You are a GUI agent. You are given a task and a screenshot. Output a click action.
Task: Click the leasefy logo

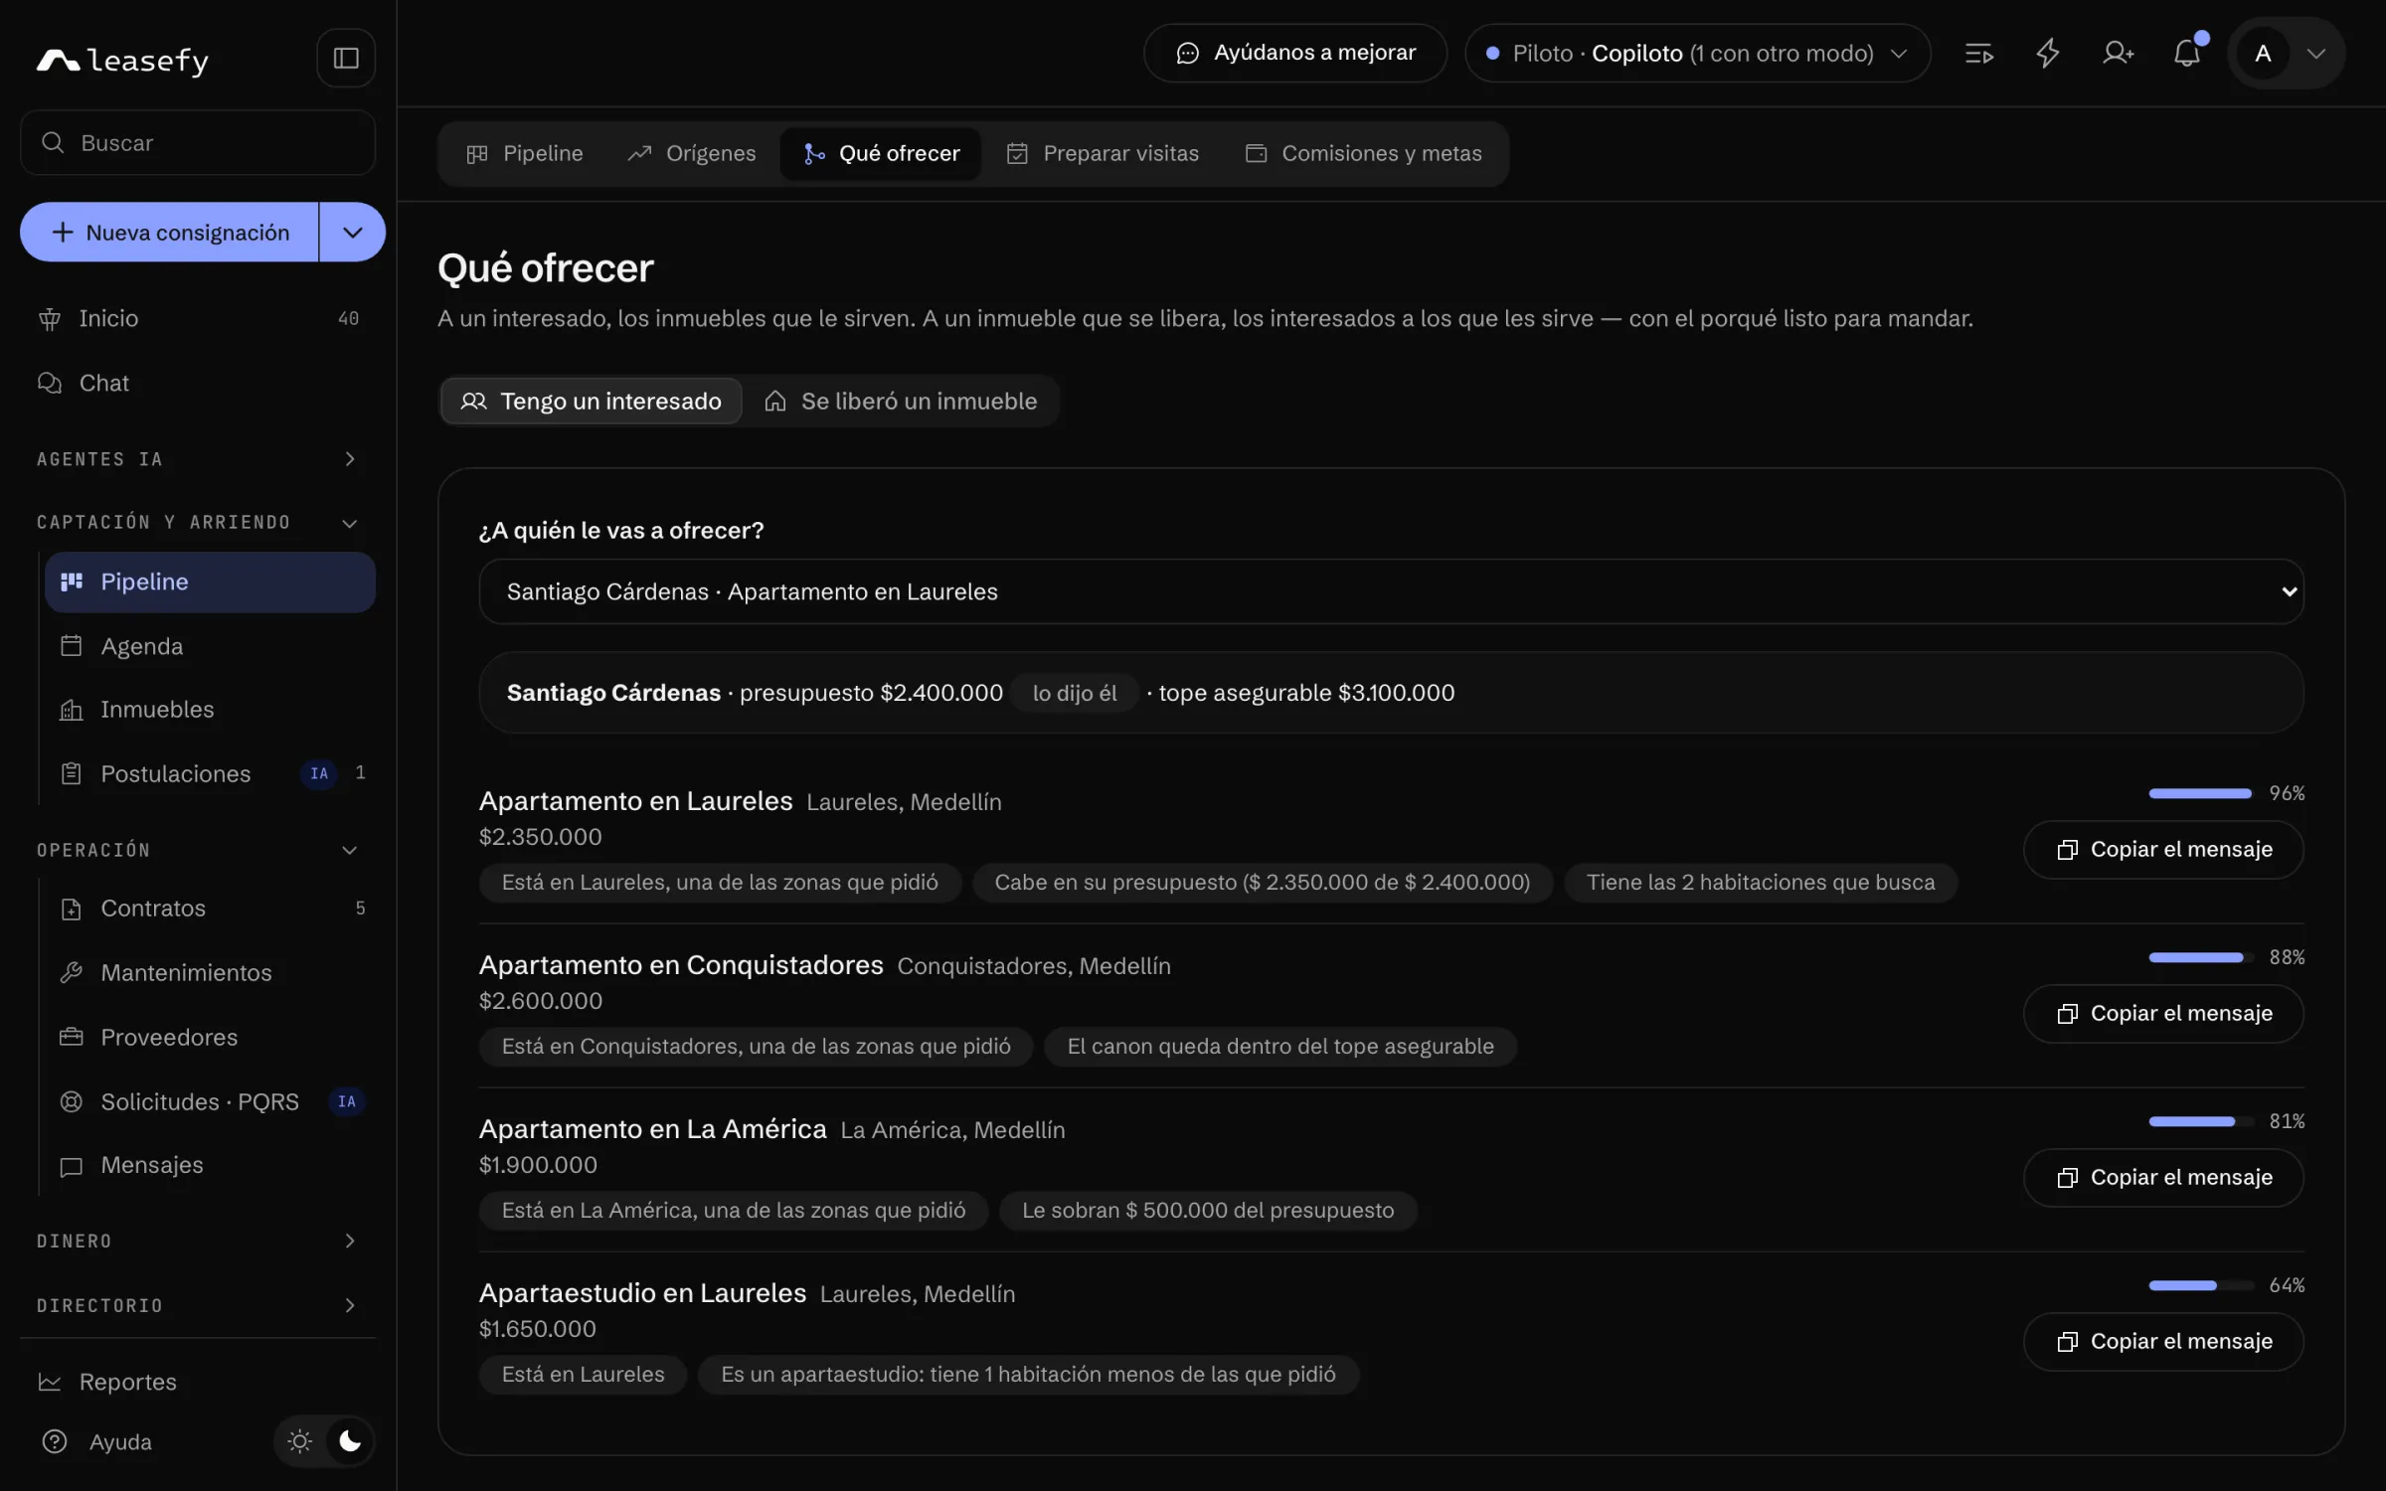[x=122, y=60]
